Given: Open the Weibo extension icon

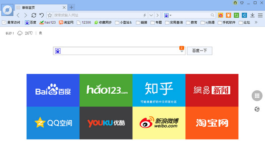Looking at the screenshot, I should [220, 15].
